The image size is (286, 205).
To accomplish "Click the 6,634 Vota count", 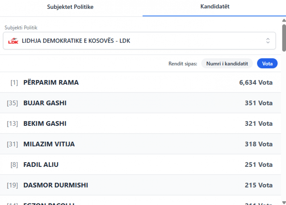I will pos(256,83).
